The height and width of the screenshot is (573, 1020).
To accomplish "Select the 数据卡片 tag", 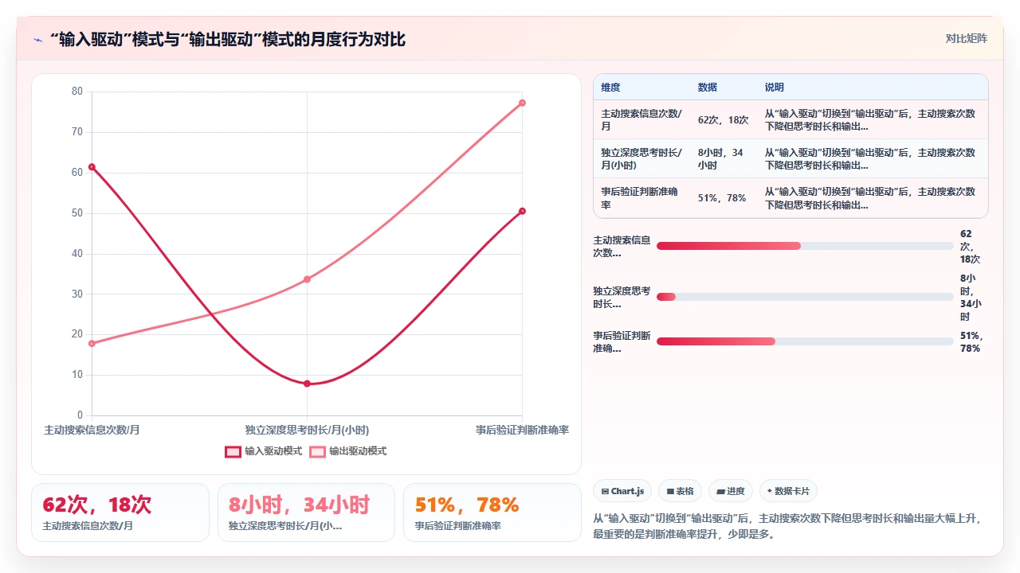I will point(788,491).
